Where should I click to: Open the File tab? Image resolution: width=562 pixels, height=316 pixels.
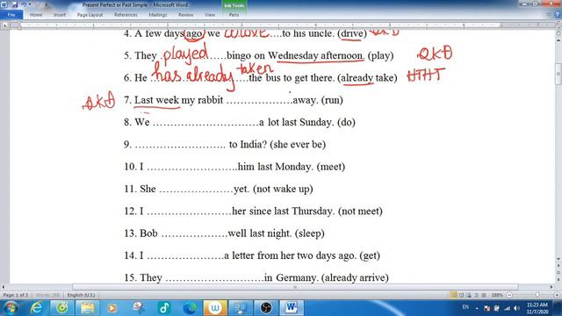[11, 15]
